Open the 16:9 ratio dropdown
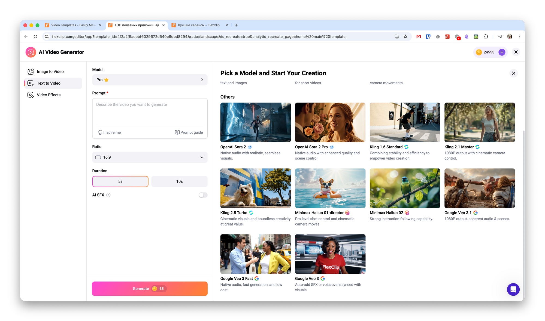The height and width of the screenshot is (321, 545). 150,157
